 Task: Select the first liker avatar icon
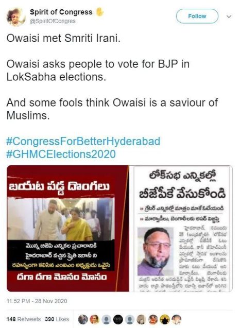coord(83,320)
